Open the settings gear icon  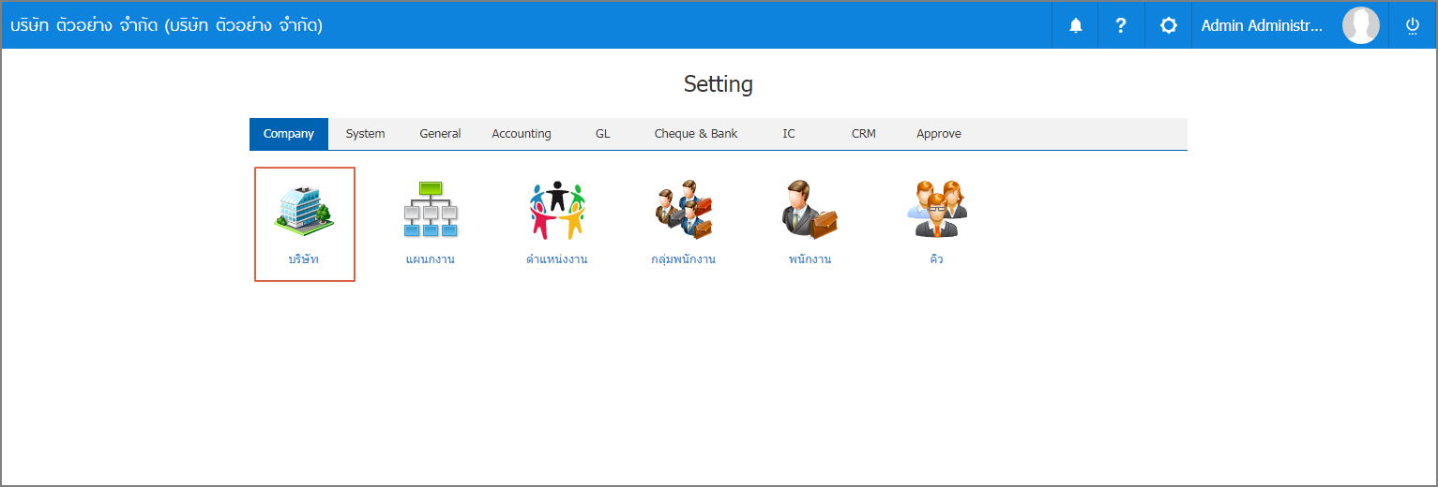pyautogui.click(x=1168, y=25)
